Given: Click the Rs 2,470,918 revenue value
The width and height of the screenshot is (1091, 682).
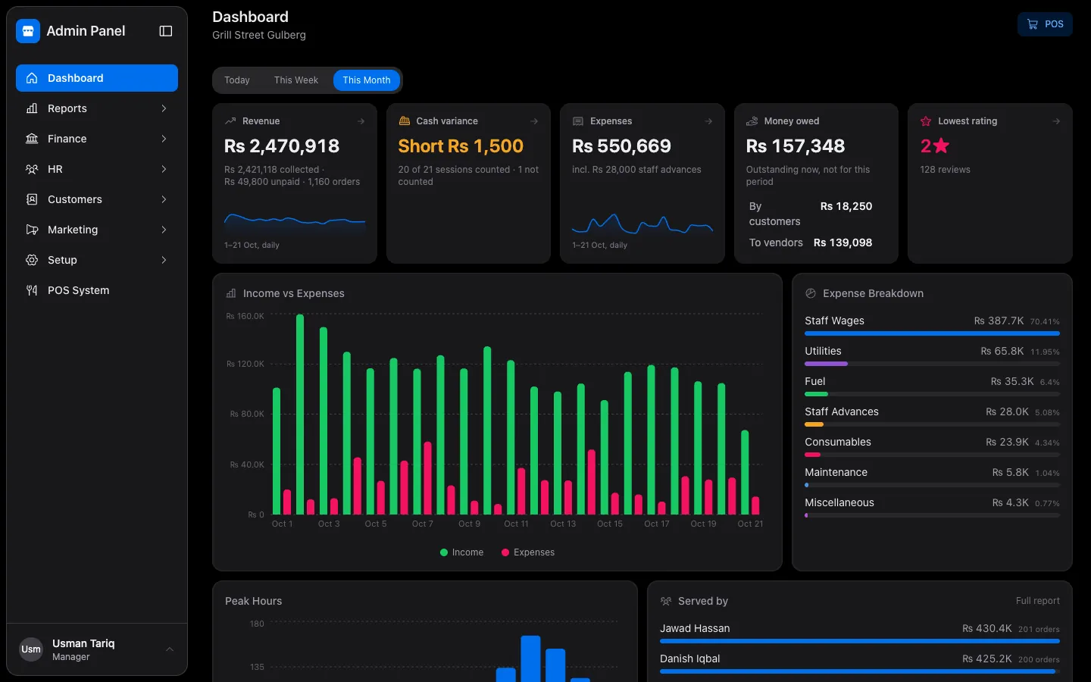Looking at the screenshot, I should tap(282, 146).
